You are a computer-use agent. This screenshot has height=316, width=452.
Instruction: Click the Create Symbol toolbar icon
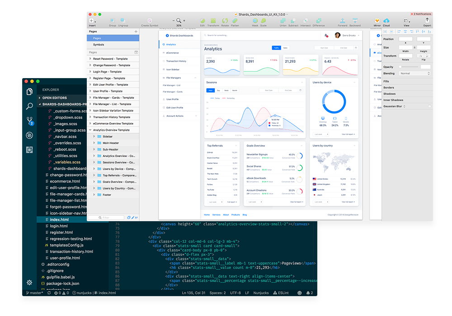point(150,21)
